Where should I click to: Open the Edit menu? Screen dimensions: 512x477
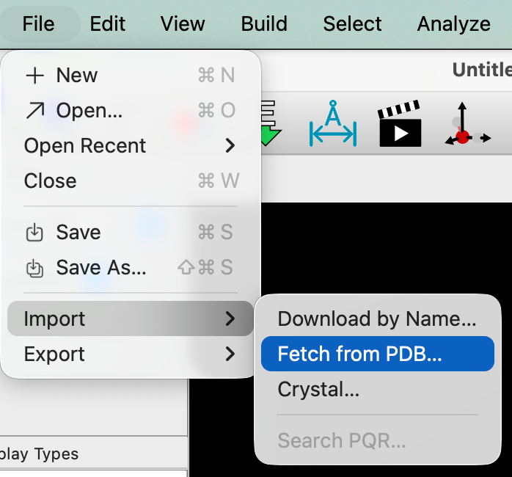(107, 24)
